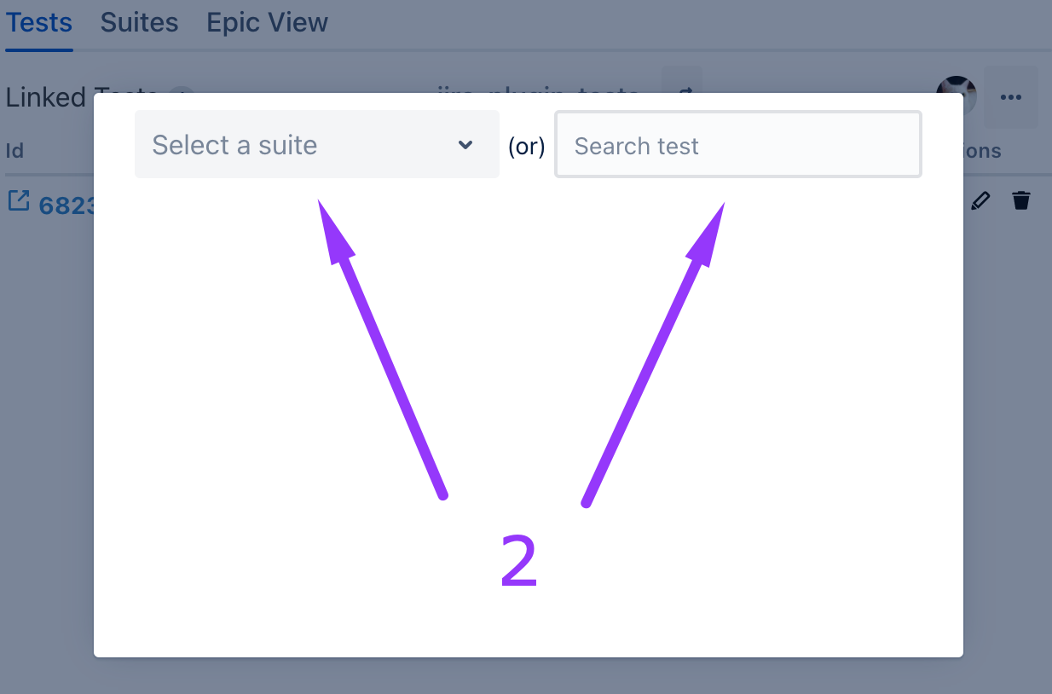Image resolution: width=1052 pixels, height=694 pixels.
Task: Click the pencil edit icon
Action: pyautogui.click(x=981, y=200)
